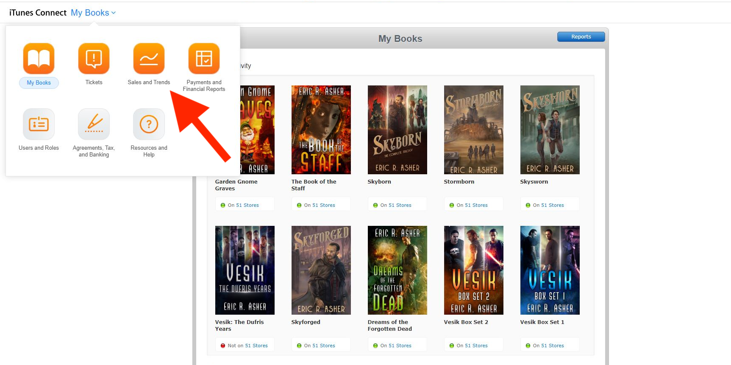Image resolution: width=731 pixels, height=365 pixels.
Task: Open 51 Stores link under Skysworn
Action: (553, 205)
